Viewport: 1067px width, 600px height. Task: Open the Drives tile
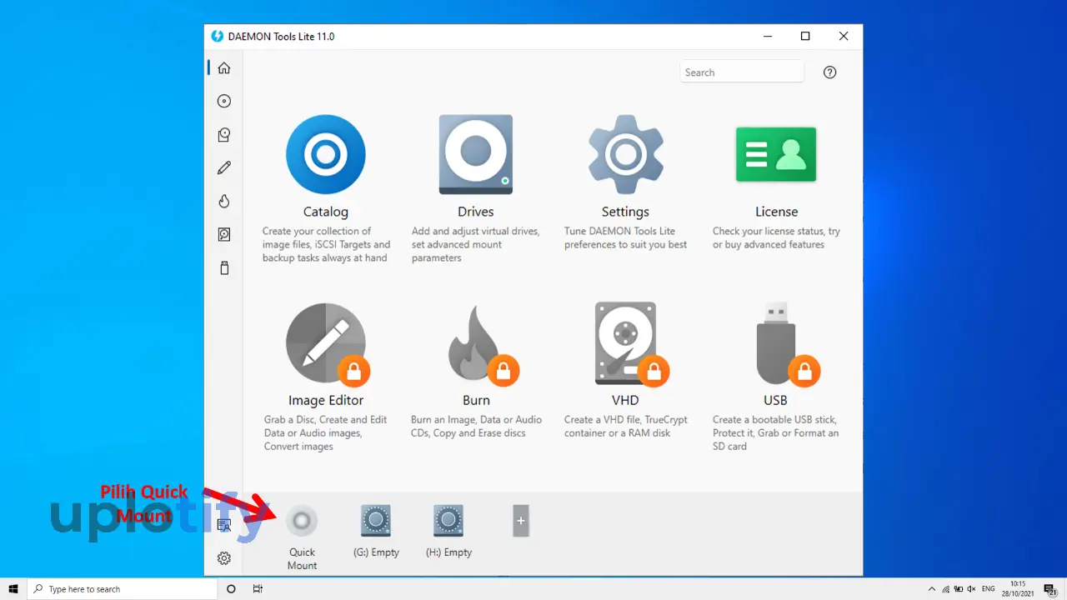pyautogui.click(x=476, y=155)
